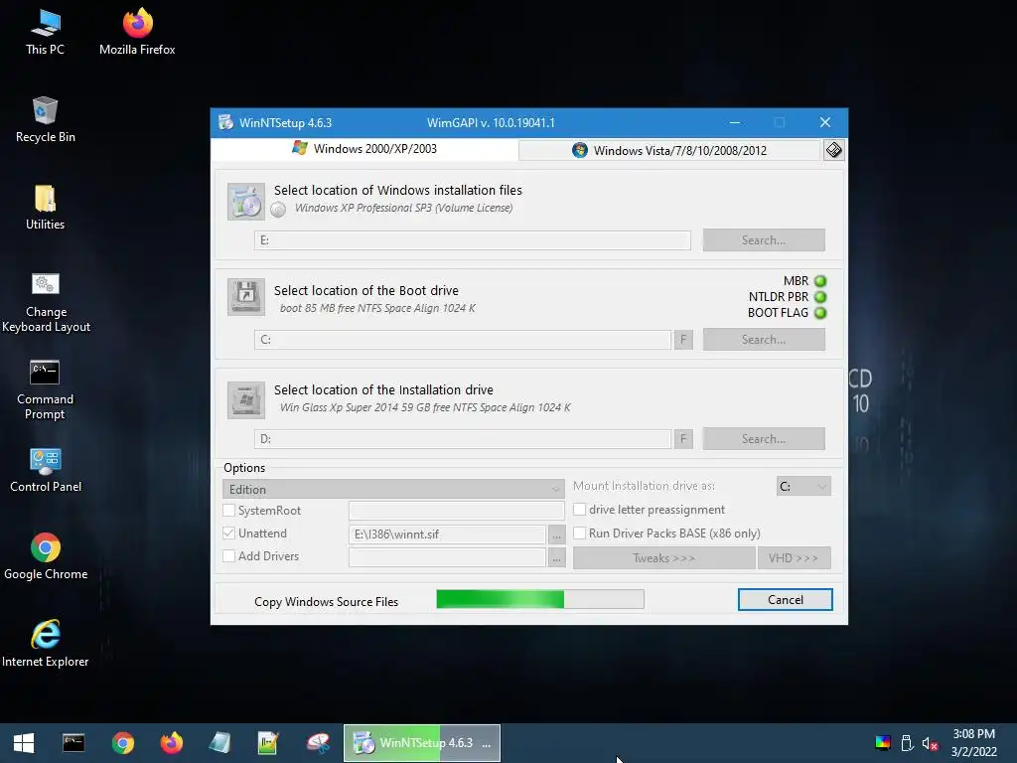Open Command Prompt from the taskbar
This screenshot has height=763, width=1017.
pos(73,743)
